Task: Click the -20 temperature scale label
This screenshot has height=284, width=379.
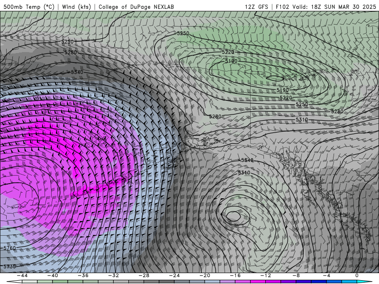Action: (x=205, y=275)
